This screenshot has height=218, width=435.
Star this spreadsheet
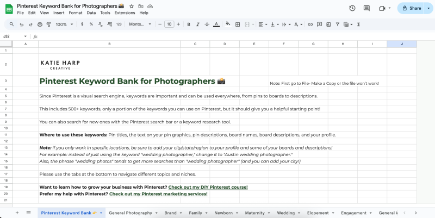[x=132, y=5]
